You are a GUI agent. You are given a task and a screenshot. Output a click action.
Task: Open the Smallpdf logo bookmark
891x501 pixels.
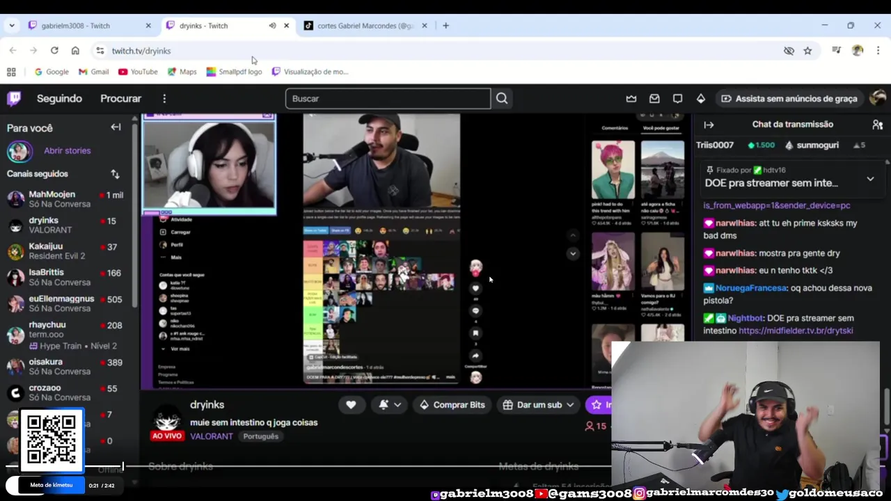click(234, 72)
